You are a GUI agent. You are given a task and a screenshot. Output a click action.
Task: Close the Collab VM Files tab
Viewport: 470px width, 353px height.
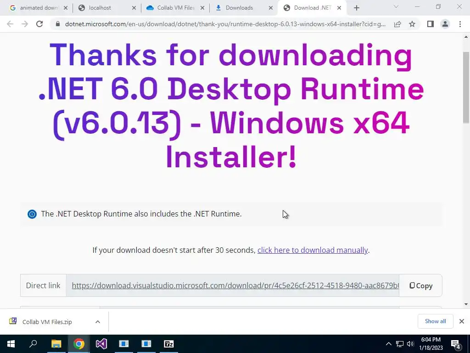point(202,8)
